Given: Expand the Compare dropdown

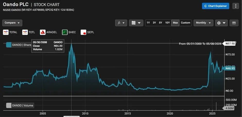Looking at the screenshot, I should pyautogui.click(x=12, y=23).
